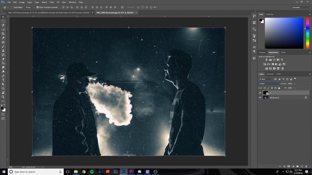This screenshot has width=312, height=175.
Task: Open blend mode dropdown set to Screen
Action: pos(269,84)
